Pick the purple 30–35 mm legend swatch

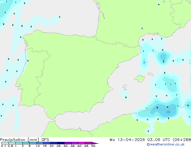tap(67, 143)
